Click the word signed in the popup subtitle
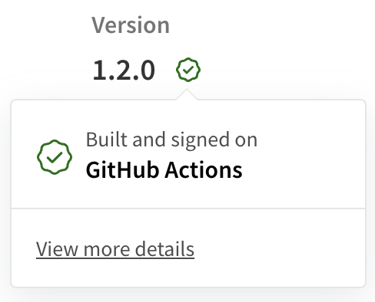Image resolution: width=375 pixels, height=302 pixels. point(200,140)
